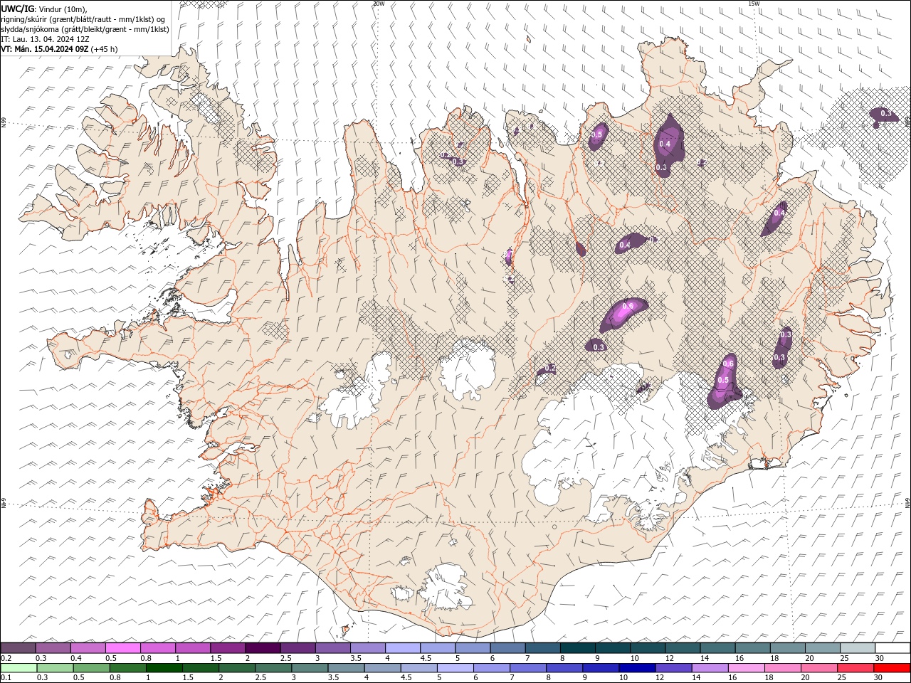Select the top-row legend swatch labeled 18
The image size is (911, 683).
[x=788, y=648]
